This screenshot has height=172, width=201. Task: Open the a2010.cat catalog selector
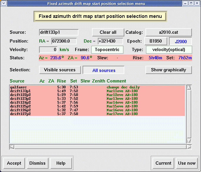tap(169, 32)
